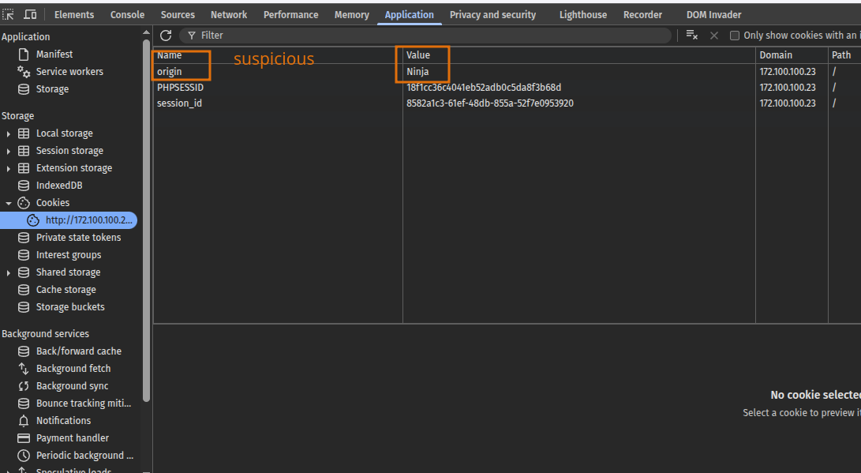This screenshot has width=861, height=473.
Task: Click the refresh cookies icon
Action: click(x=166, y=36)
